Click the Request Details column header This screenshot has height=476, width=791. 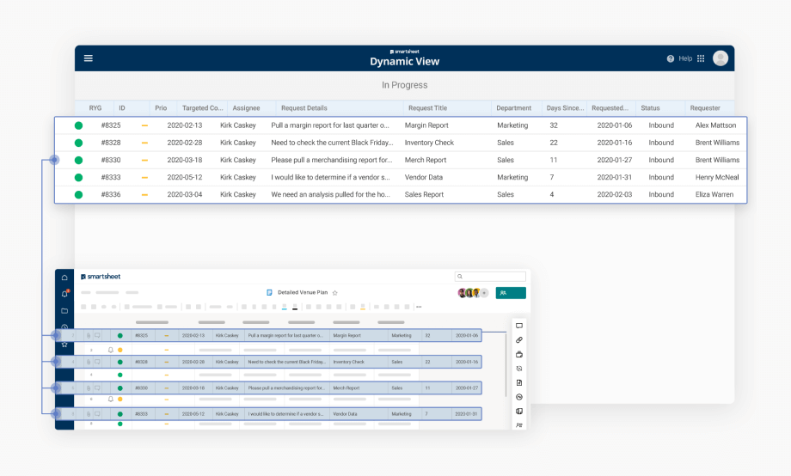pos(304,108)
